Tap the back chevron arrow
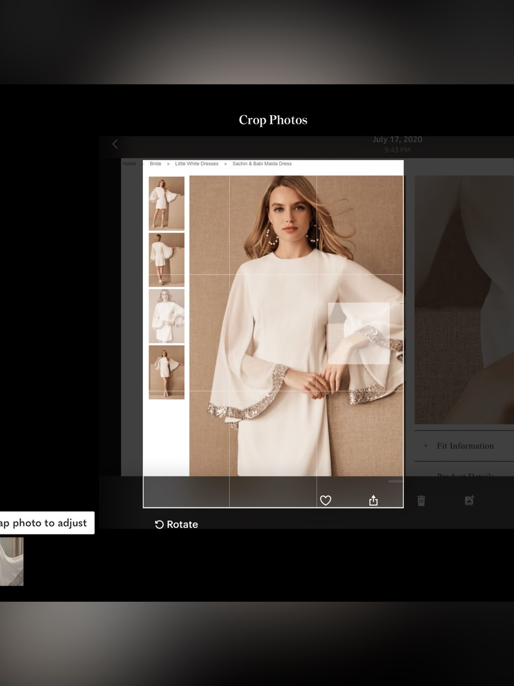The height and width of the screenshot is (686, 514). pyautogui.click(x=115, y=144)
